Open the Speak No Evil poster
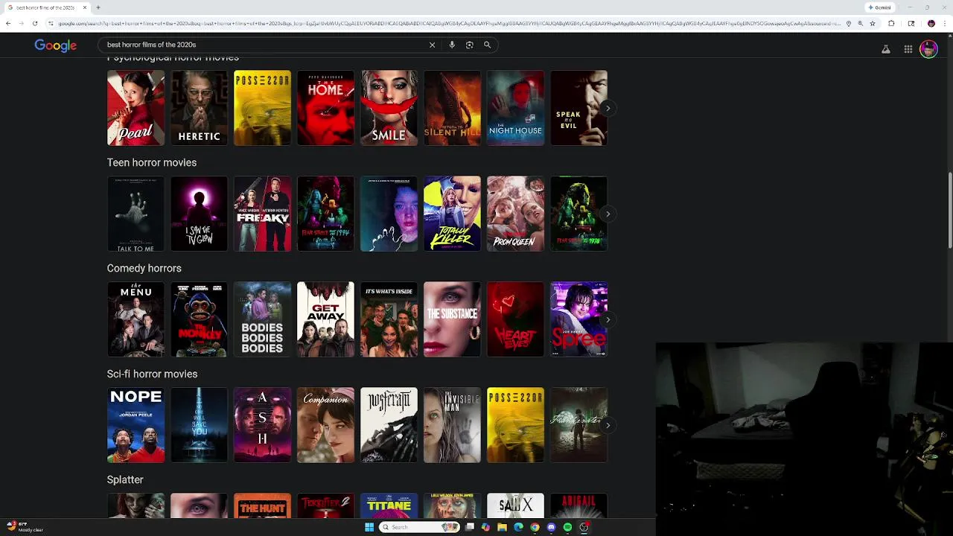953x536 pixels. 579,108
